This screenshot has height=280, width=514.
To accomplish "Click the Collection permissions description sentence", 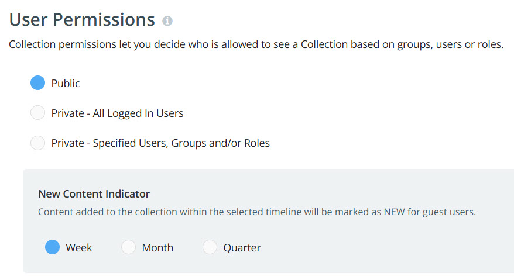I will point(256,44).
